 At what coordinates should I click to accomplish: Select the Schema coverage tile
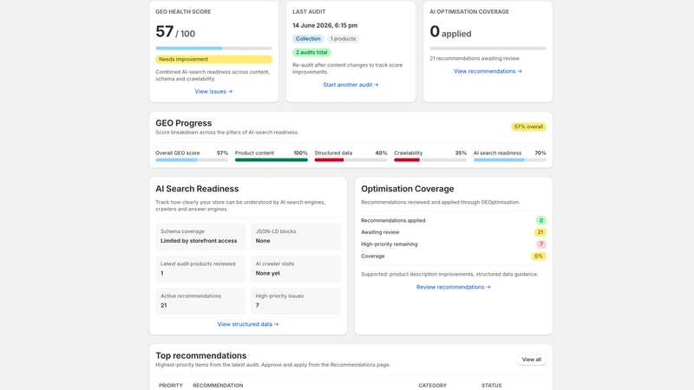200,237
